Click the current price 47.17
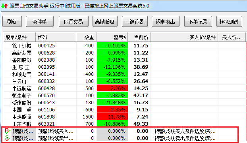The width and height of the screenshot is (247, 143). pyautogui.click(x=141, y=95)
